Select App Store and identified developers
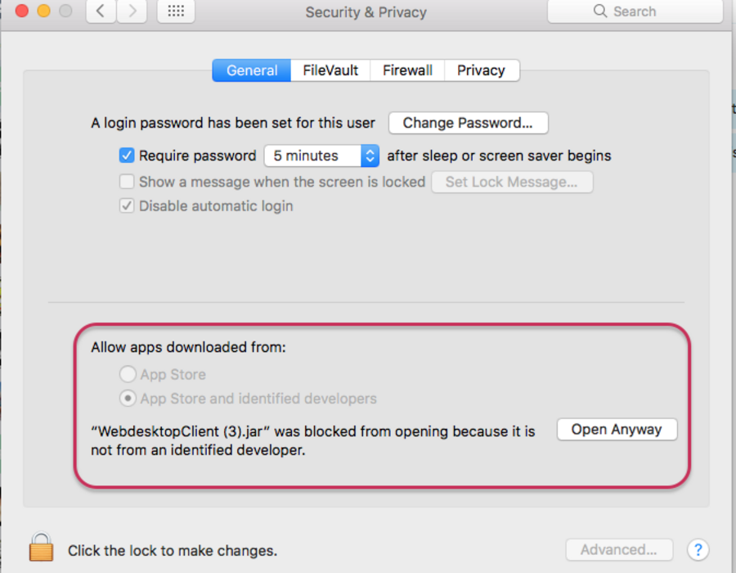 click(x=128, y=399)
